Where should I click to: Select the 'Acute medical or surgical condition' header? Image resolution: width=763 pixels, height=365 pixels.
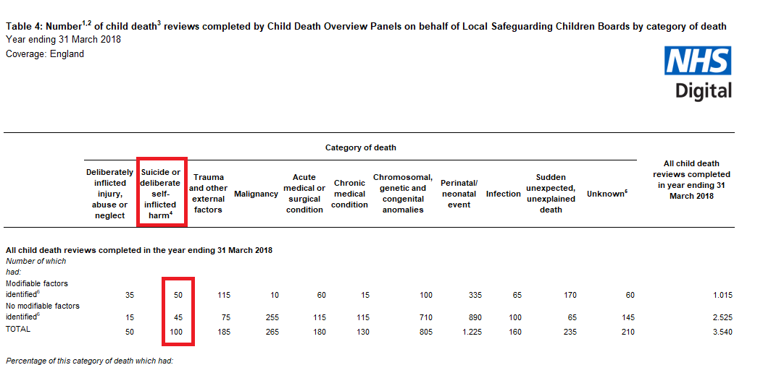tap(304, 194)
